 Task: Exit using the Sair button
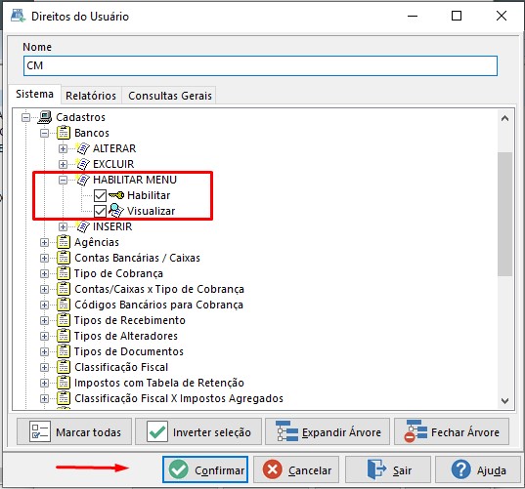[x=388, y=469]
